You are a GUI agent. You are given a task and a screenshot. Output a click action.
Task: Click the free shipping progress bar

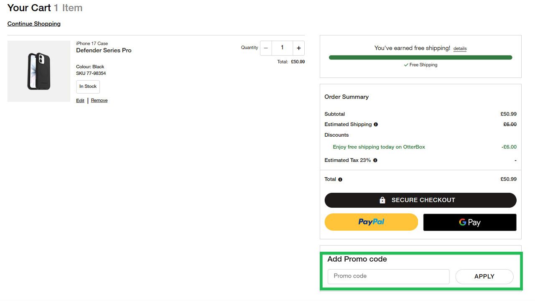(x=420, y=57)
